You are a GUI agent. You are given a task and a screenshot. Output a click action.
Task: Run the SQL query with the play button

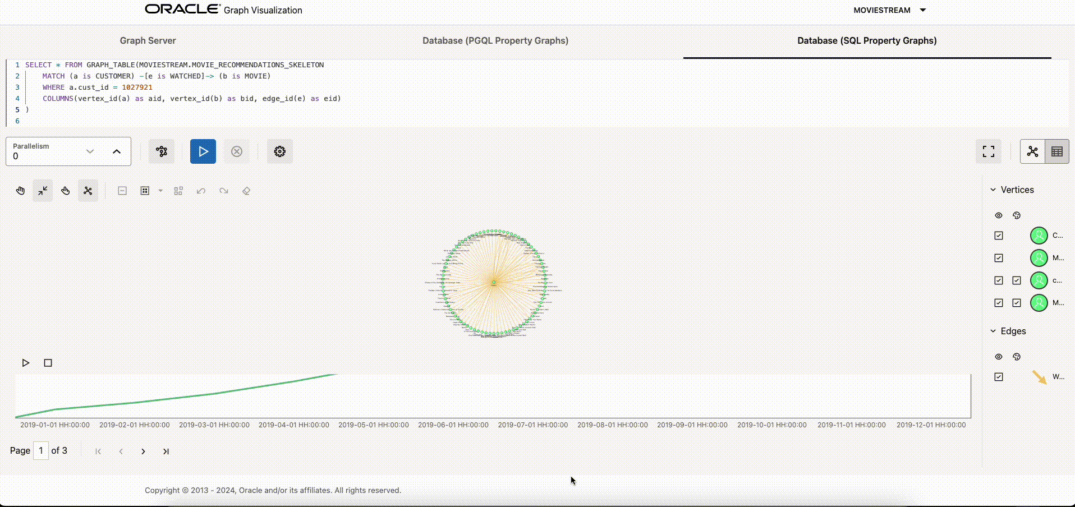pyautogui.click(x=203, y=151)
